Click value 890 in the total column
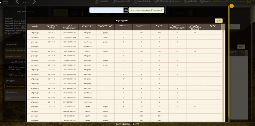The width and height of the screenshot is (255, 126). coord(159,116)
